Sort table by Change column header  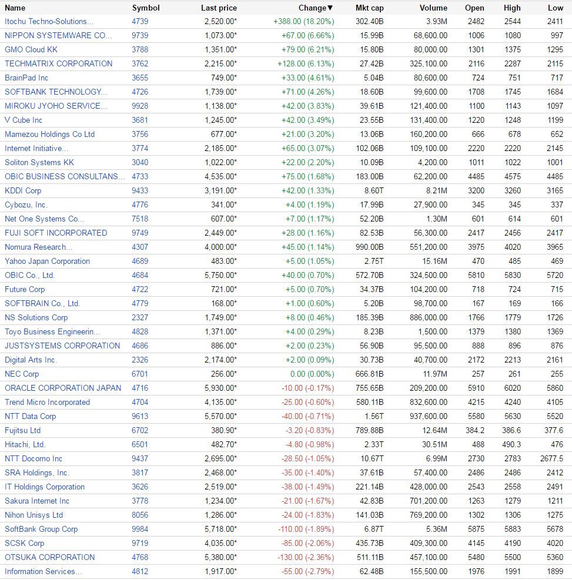(316, 8)
